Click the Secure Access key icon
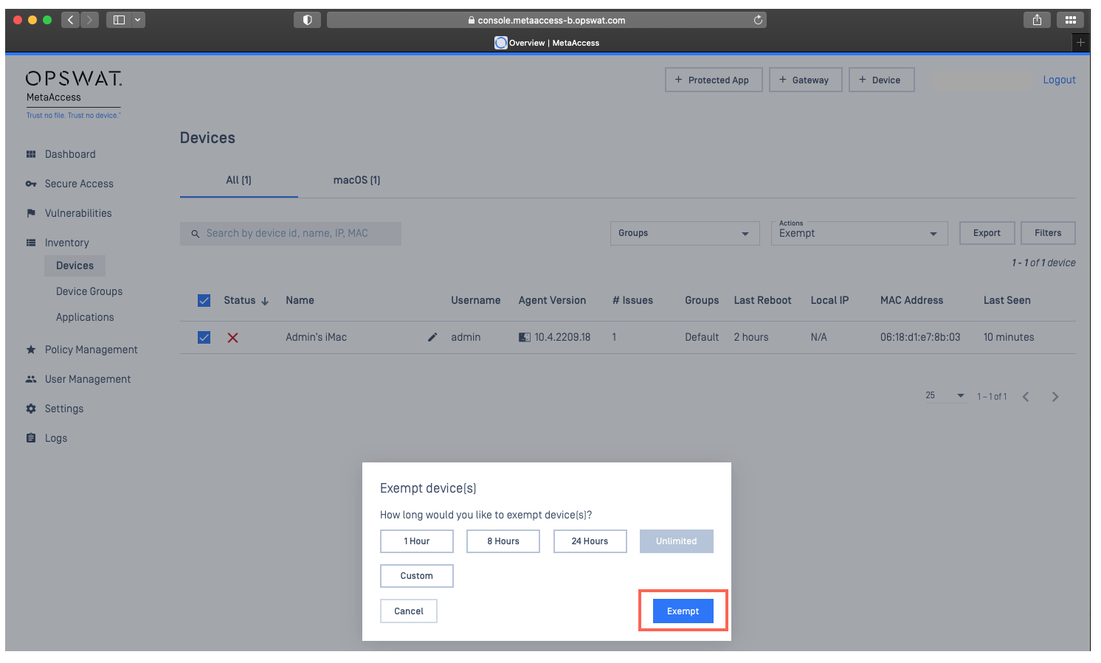1101x663 pixels. click(31, 184)
